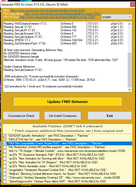The image size is (136, 187).
Task: Tick New Animation for 1H Weapon checkbox
Action: click(5, 162)
